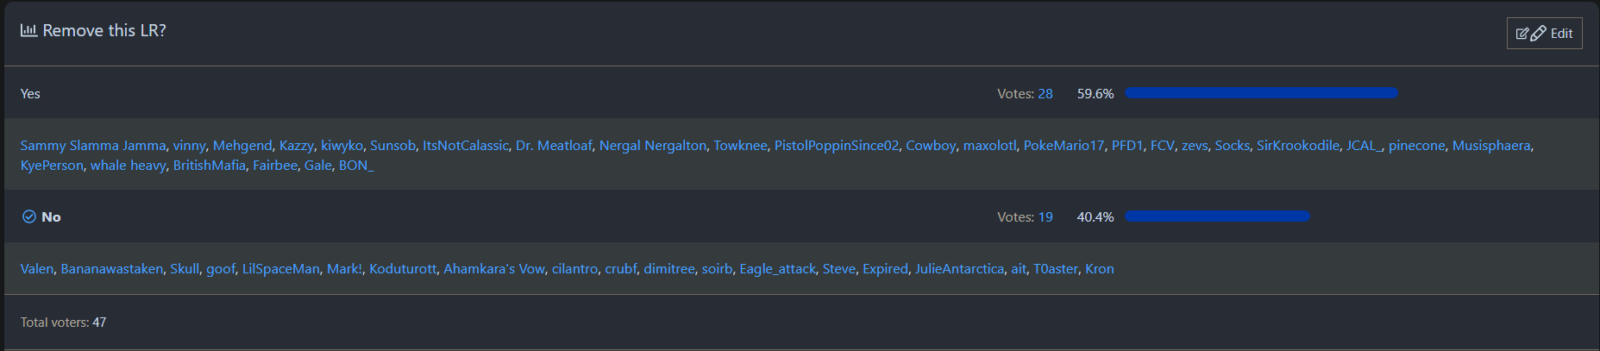Select the No poll option label
1600x351 pixels.
click(x=51, y=217)
